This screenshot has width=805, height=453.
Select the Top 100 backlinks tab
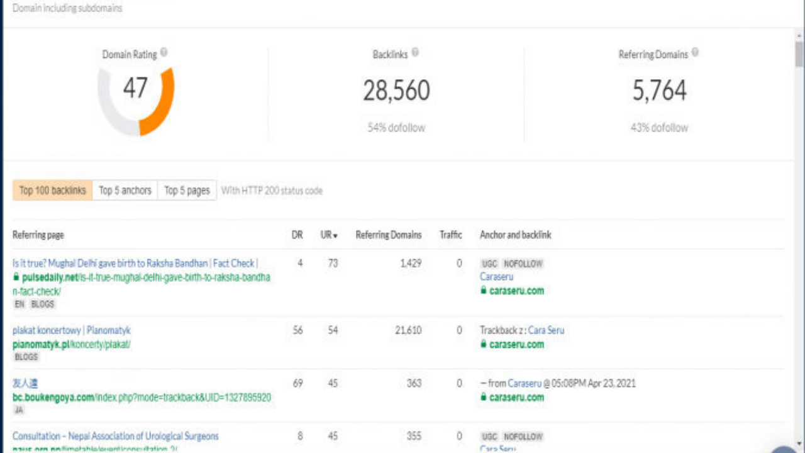pyautogui.click(x=52, y=190)
